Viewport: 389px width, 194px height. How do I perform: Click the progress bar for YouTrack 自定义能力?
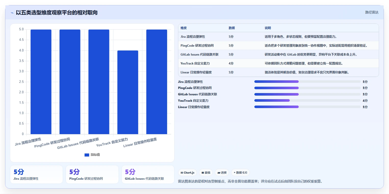(x=307, y=101)
